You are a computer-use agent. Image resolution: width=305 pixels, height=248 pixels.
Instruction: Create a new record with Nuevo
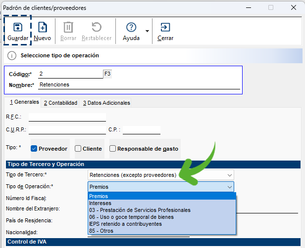[43, 27]
